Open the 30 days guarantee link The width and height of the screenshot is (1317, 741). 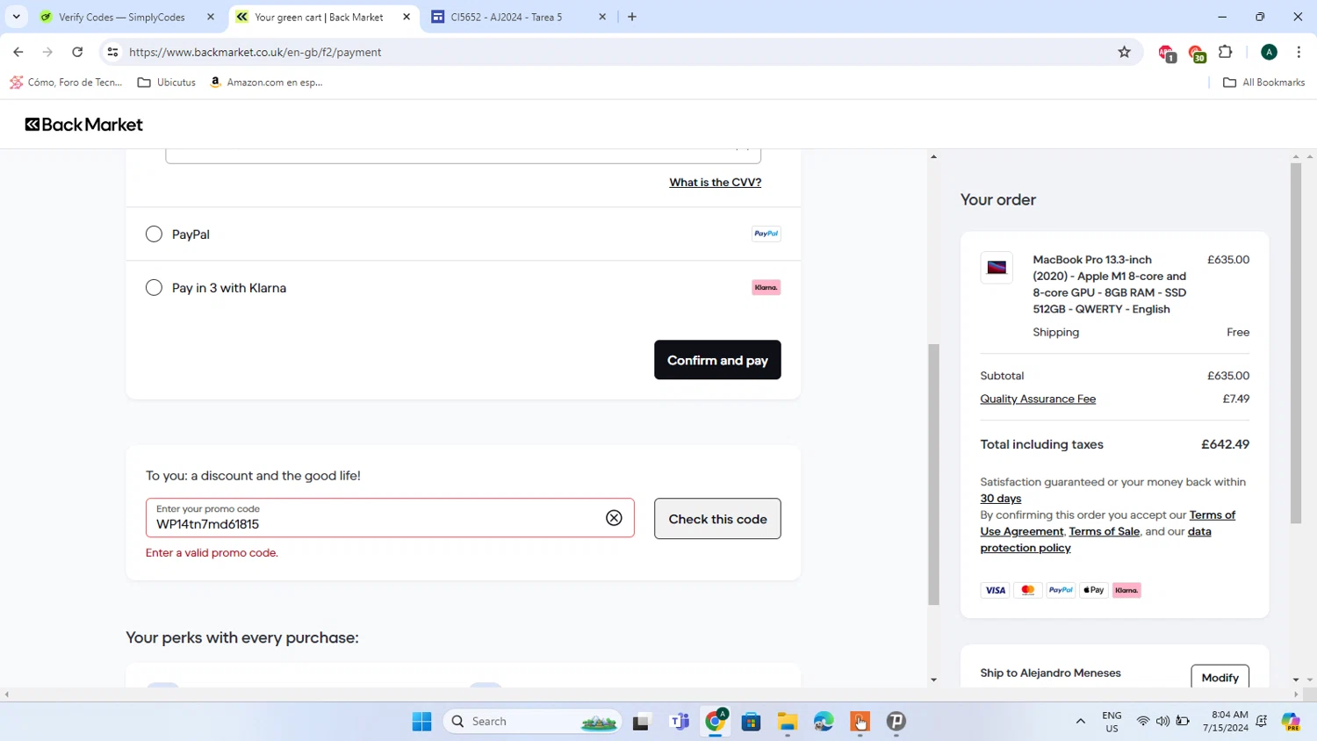(1001, 499)
